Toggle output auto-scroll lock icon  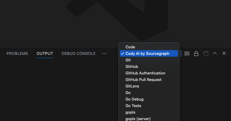click(x=196, y=54)
